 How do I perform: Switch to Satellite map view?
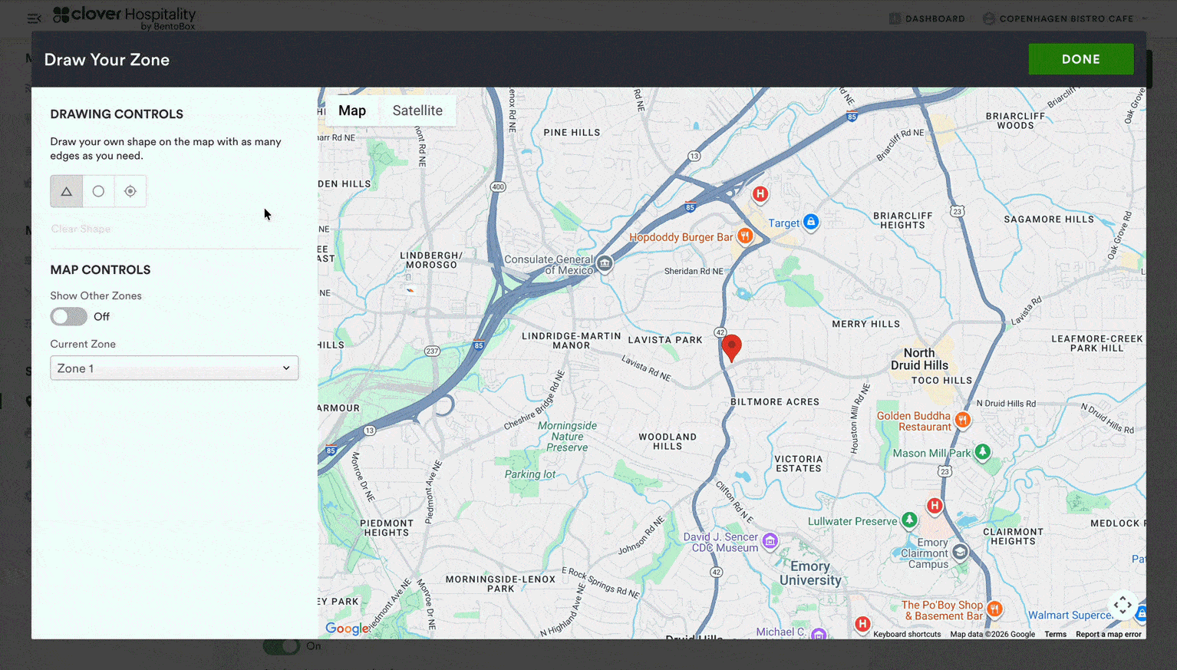click(x=417, y=111)
